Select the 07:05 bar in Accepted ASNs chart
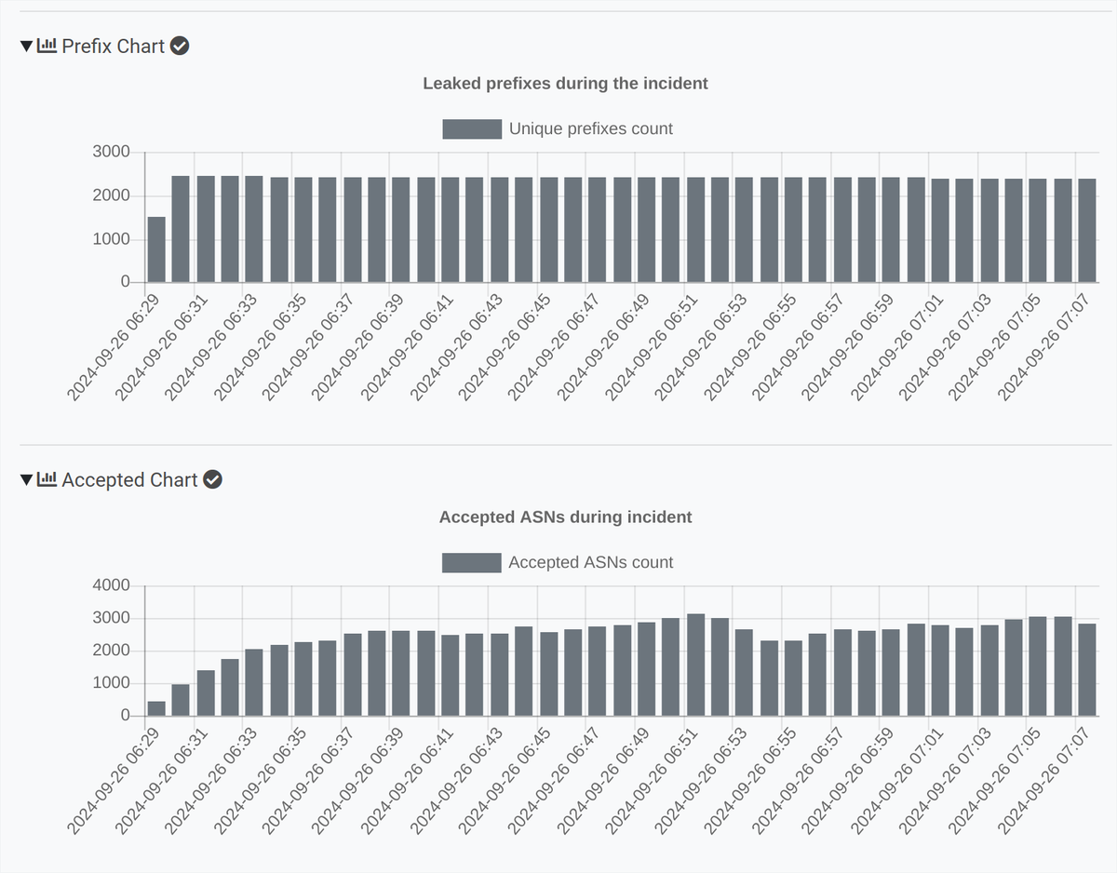Image resolution: width=1117 pixels, height=873 pixels. (1037, 666)
